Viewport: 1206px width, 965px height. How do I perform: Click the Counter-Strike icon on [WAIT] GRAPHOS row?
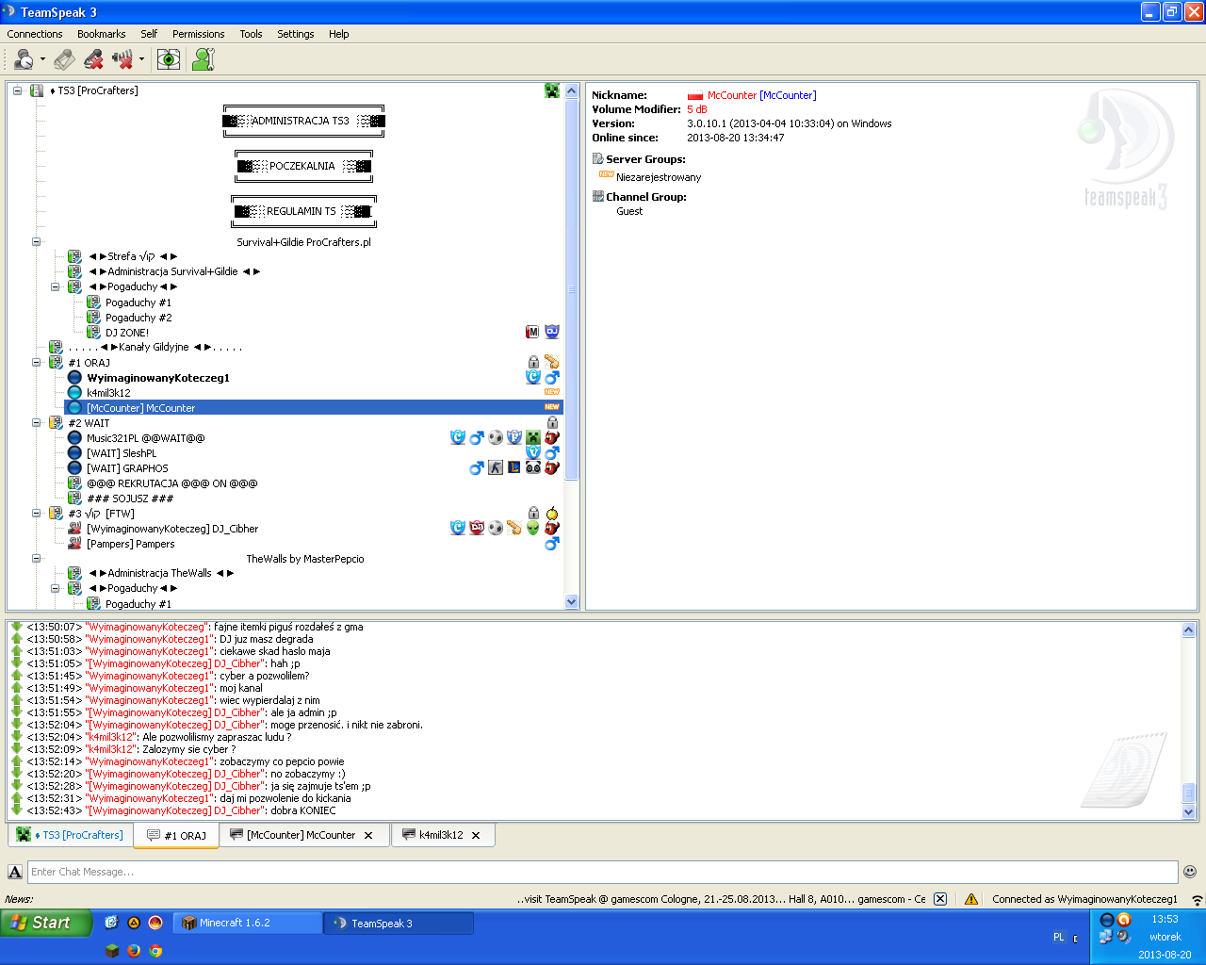pyautogui.click(x=496, y=467)
